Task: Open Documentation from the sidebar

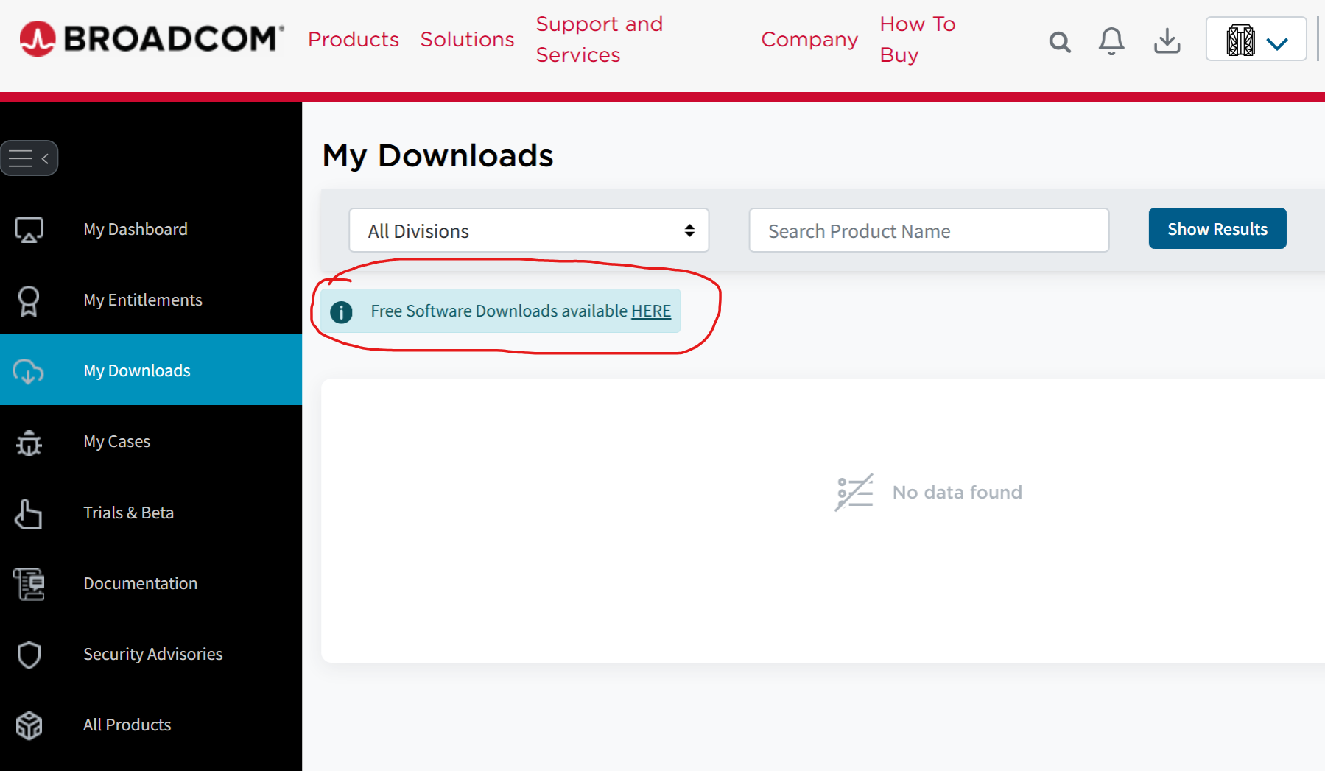Action: (x=140, y=584)
